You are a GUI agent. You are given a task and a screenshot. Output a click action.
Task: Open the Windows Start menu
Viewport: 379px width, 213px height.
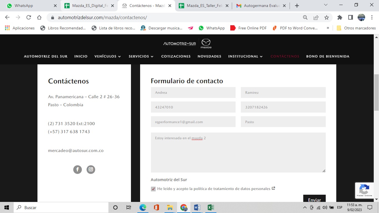point(7,207)
